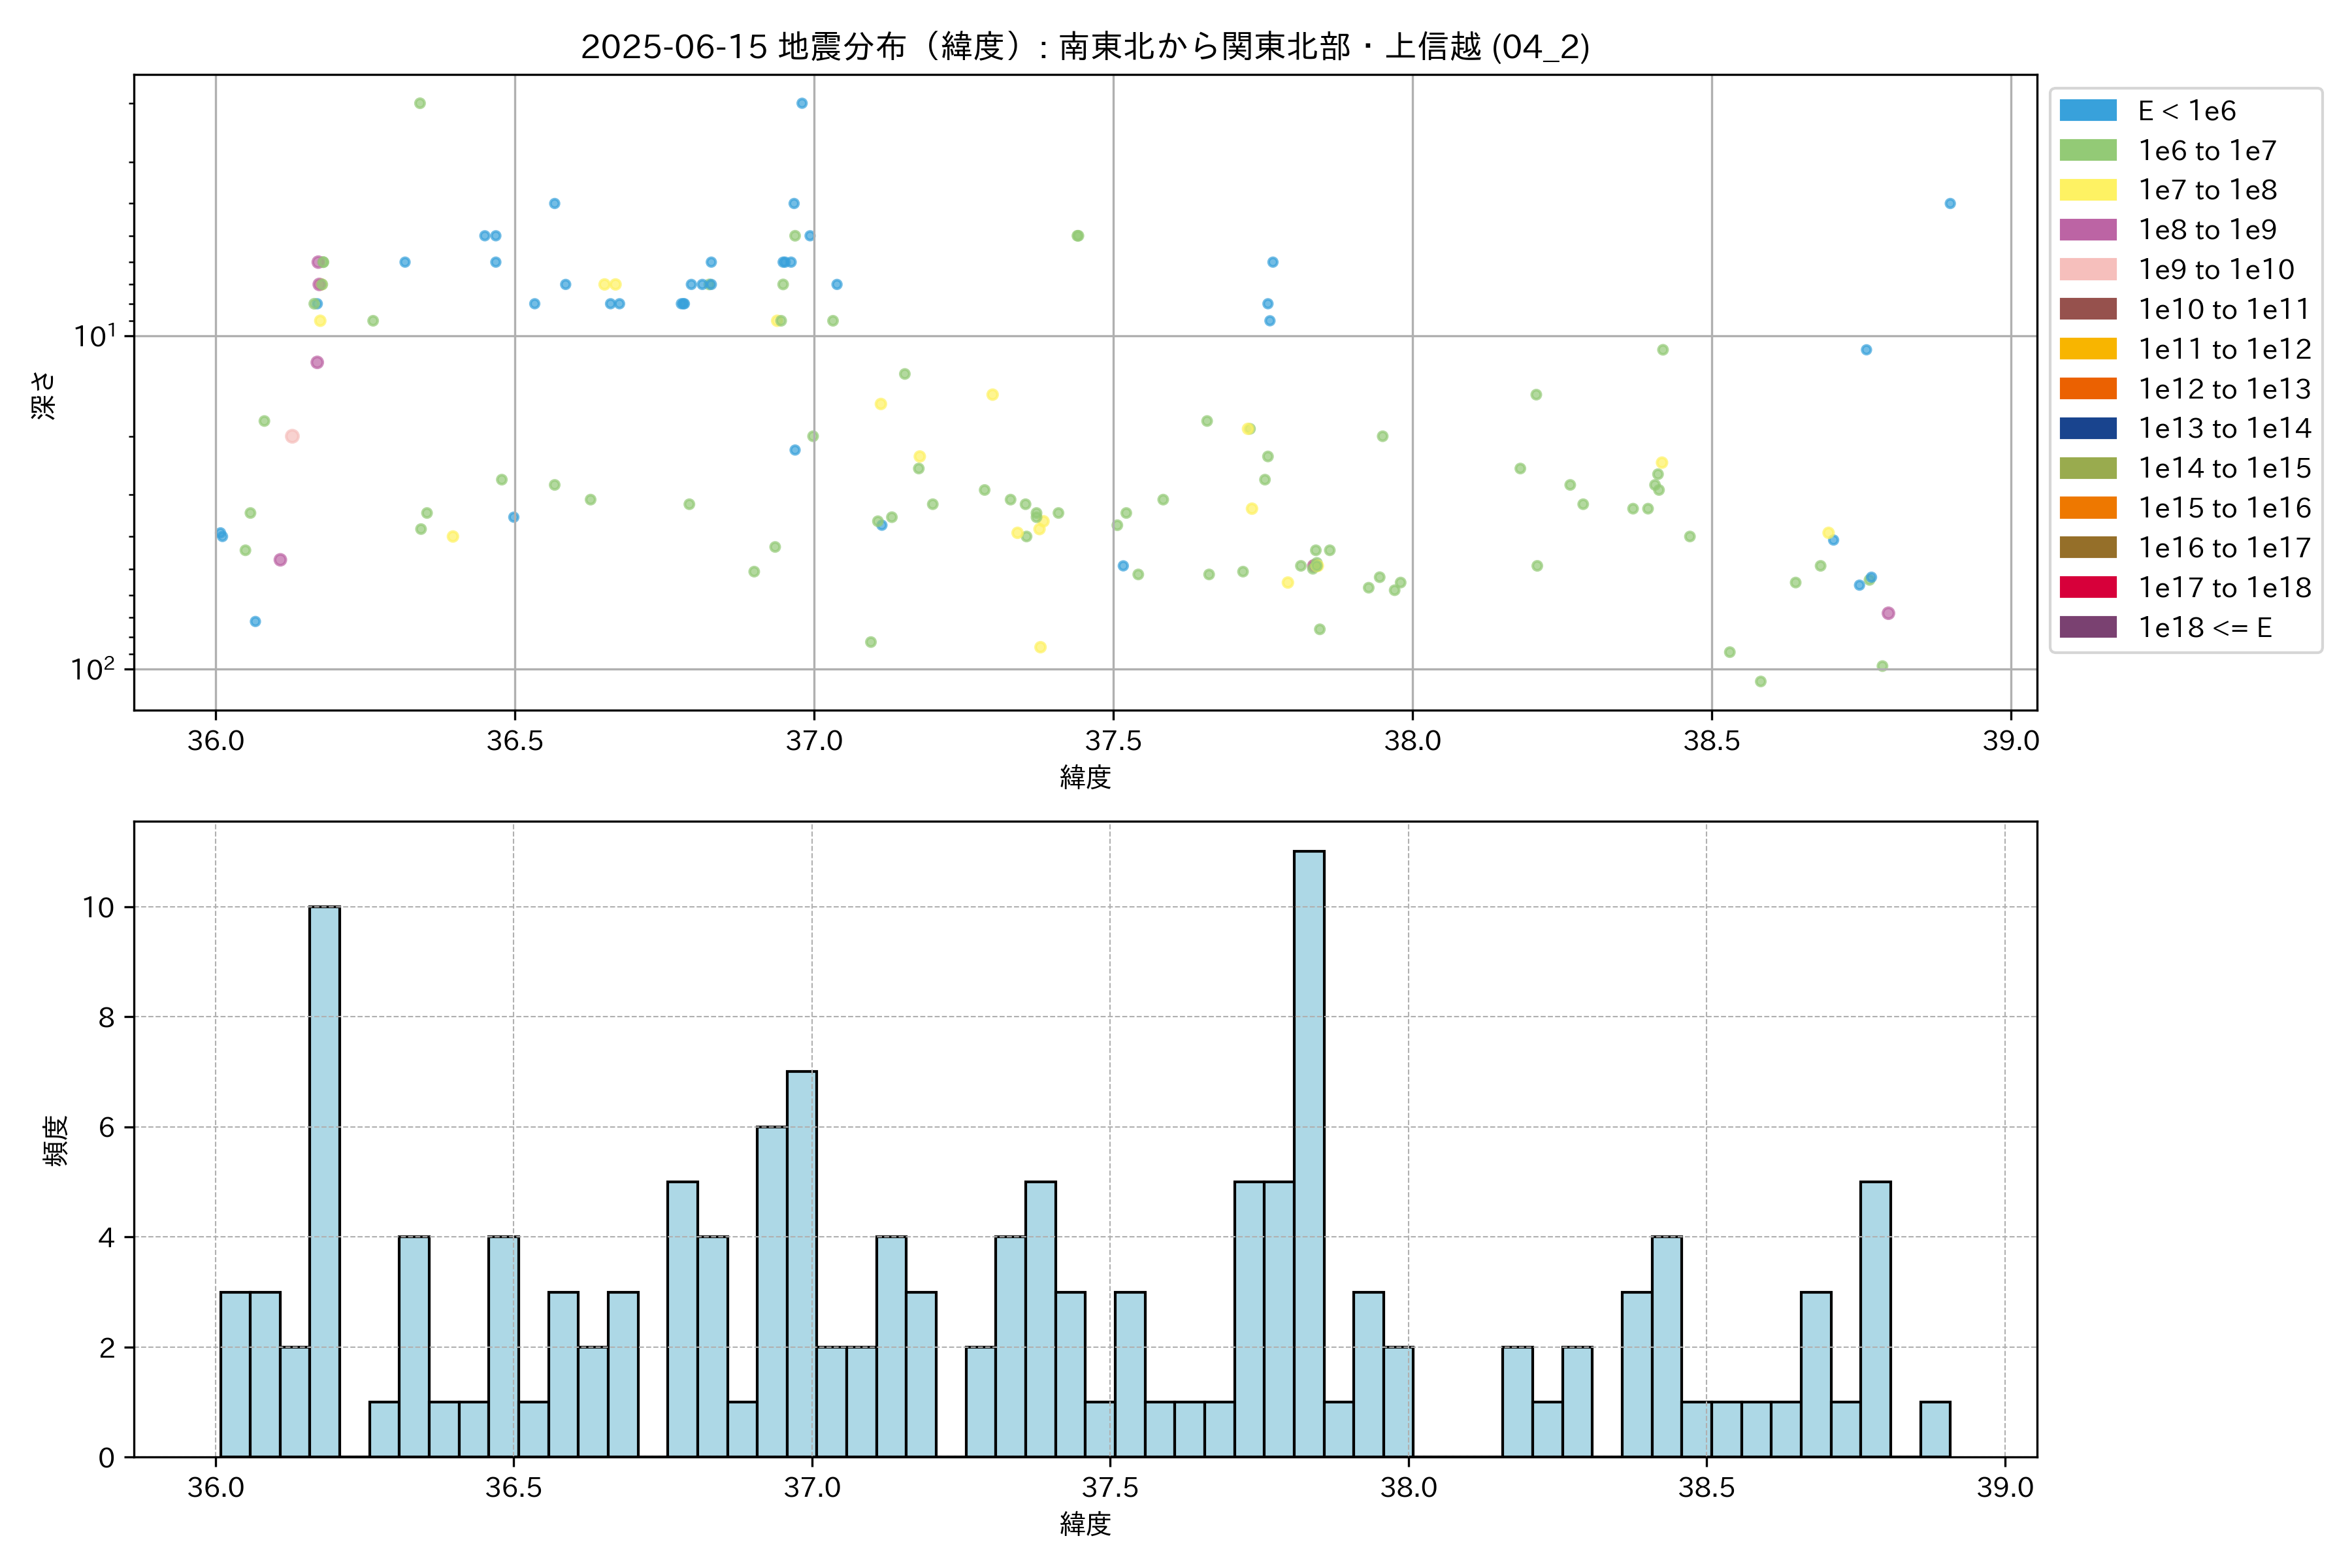Click the 37.5 tick label under scatter plot
Screen dimensions: 2352x1568
point(1113,741)
